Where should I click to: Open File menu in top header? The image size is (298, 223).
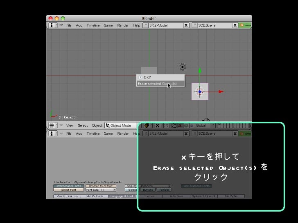pos(69,25)
